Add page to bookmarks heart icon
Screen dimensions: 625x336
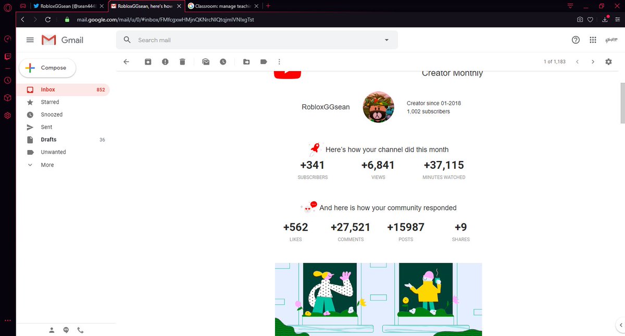590,19
